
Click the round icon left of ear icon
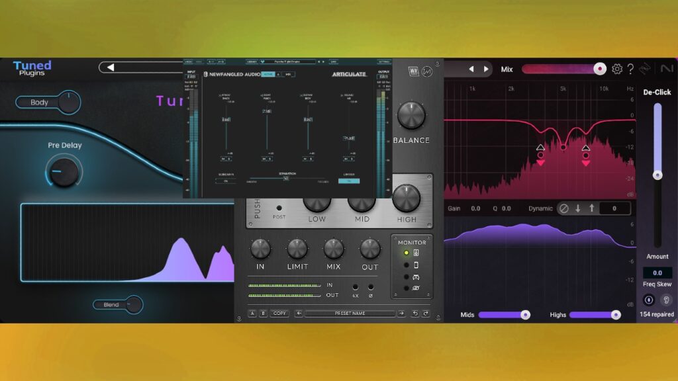649,300
